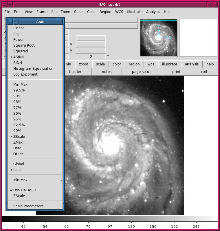
Task: Open the Region menu in menu bar
Action: tap(105, 12)
